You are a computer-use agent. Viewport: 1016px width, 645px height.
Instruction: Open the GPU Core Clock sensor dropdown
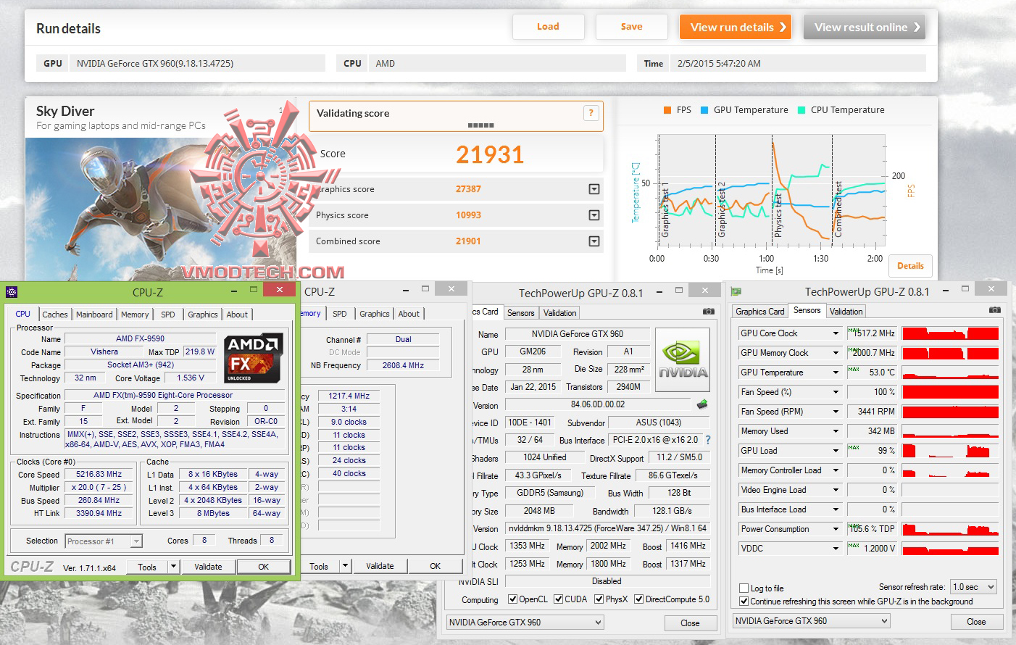(x=836, y=333)
